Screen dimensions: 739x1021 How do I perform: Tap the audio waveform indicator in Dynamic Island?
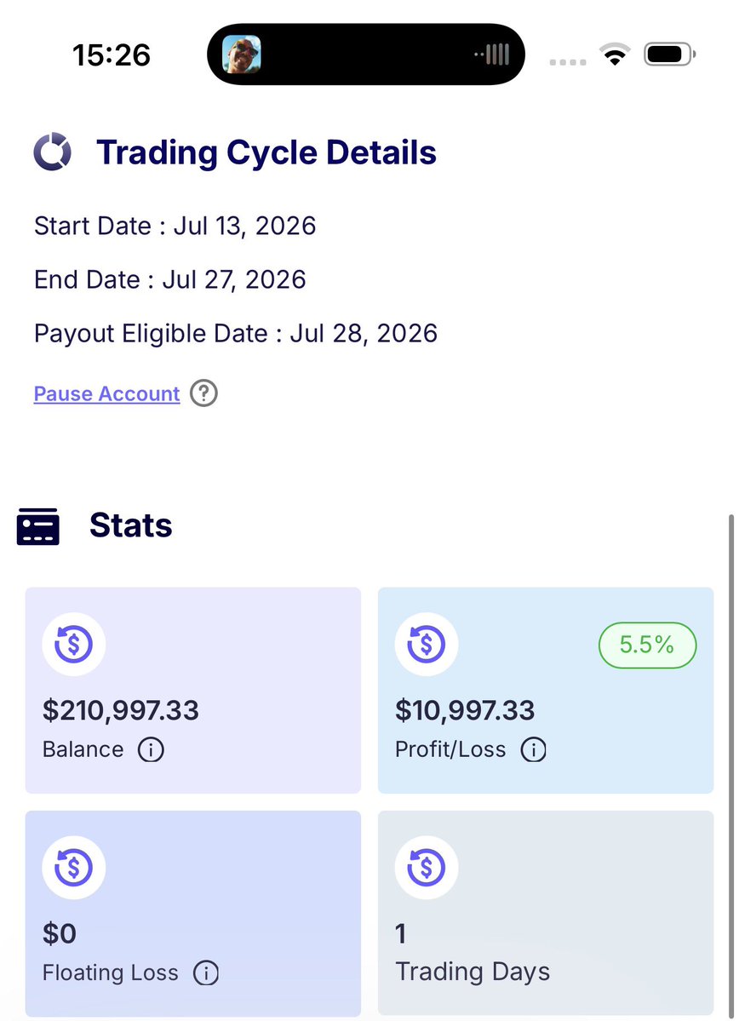(492, 54)
